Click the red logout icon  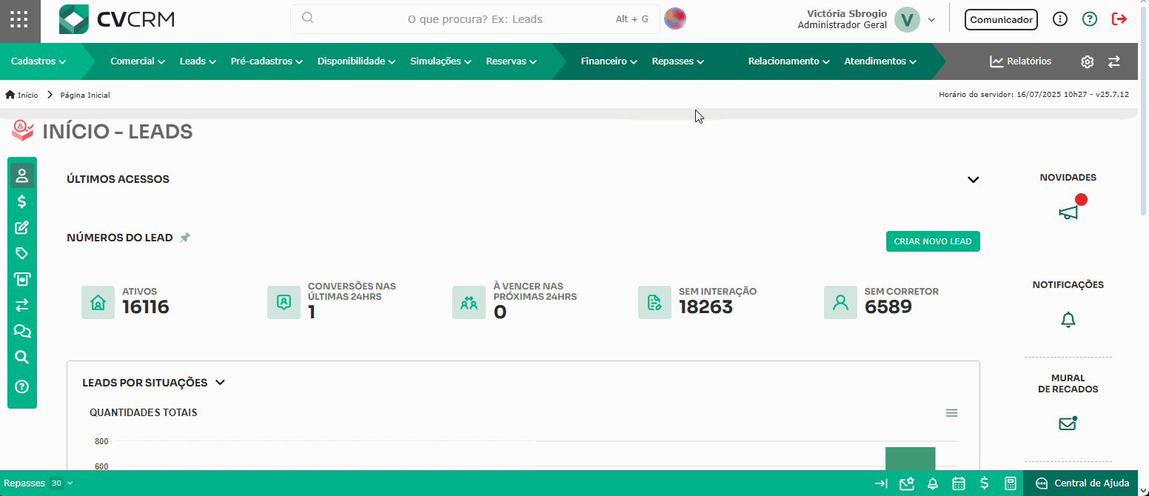(1119, 19)
